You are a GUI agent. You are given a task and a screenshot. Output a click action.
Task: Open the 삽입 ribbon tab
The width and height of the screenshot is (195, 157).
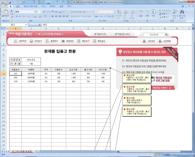click(x=18, y=6)
